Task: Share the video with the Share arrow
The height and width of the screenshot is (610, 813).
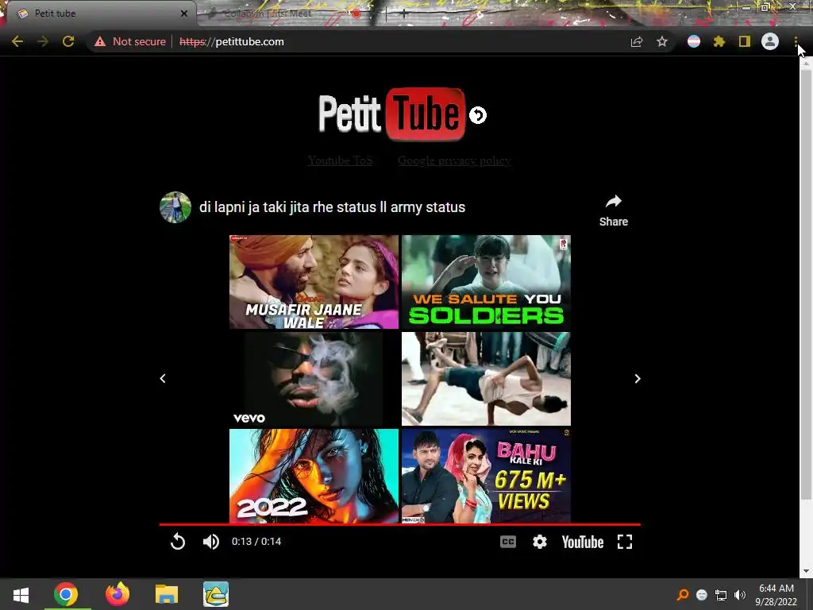Action: (x=614, y=210)
